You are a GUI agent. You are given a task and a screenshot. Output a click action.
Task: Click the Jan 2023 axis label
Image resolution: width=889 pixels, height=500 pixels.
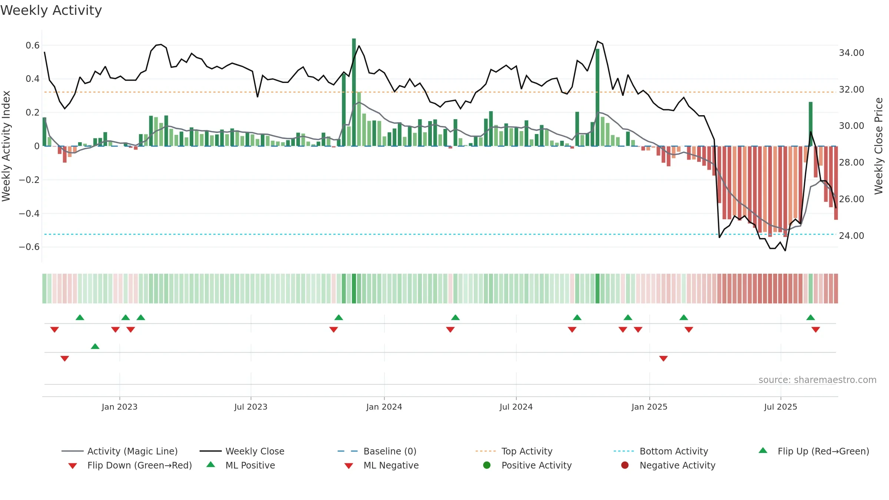click(x=120, y=407)
